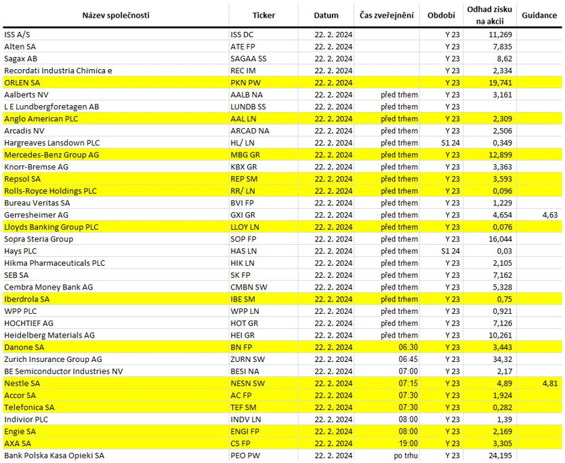
Task: Select "Bank Polska Kasa Opieki SA" cell
Action: coord(54,456)
